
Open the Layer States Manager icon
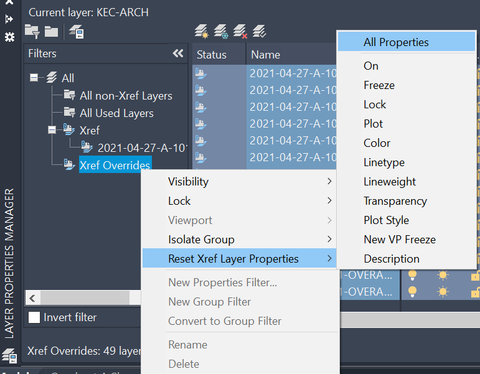76,30
